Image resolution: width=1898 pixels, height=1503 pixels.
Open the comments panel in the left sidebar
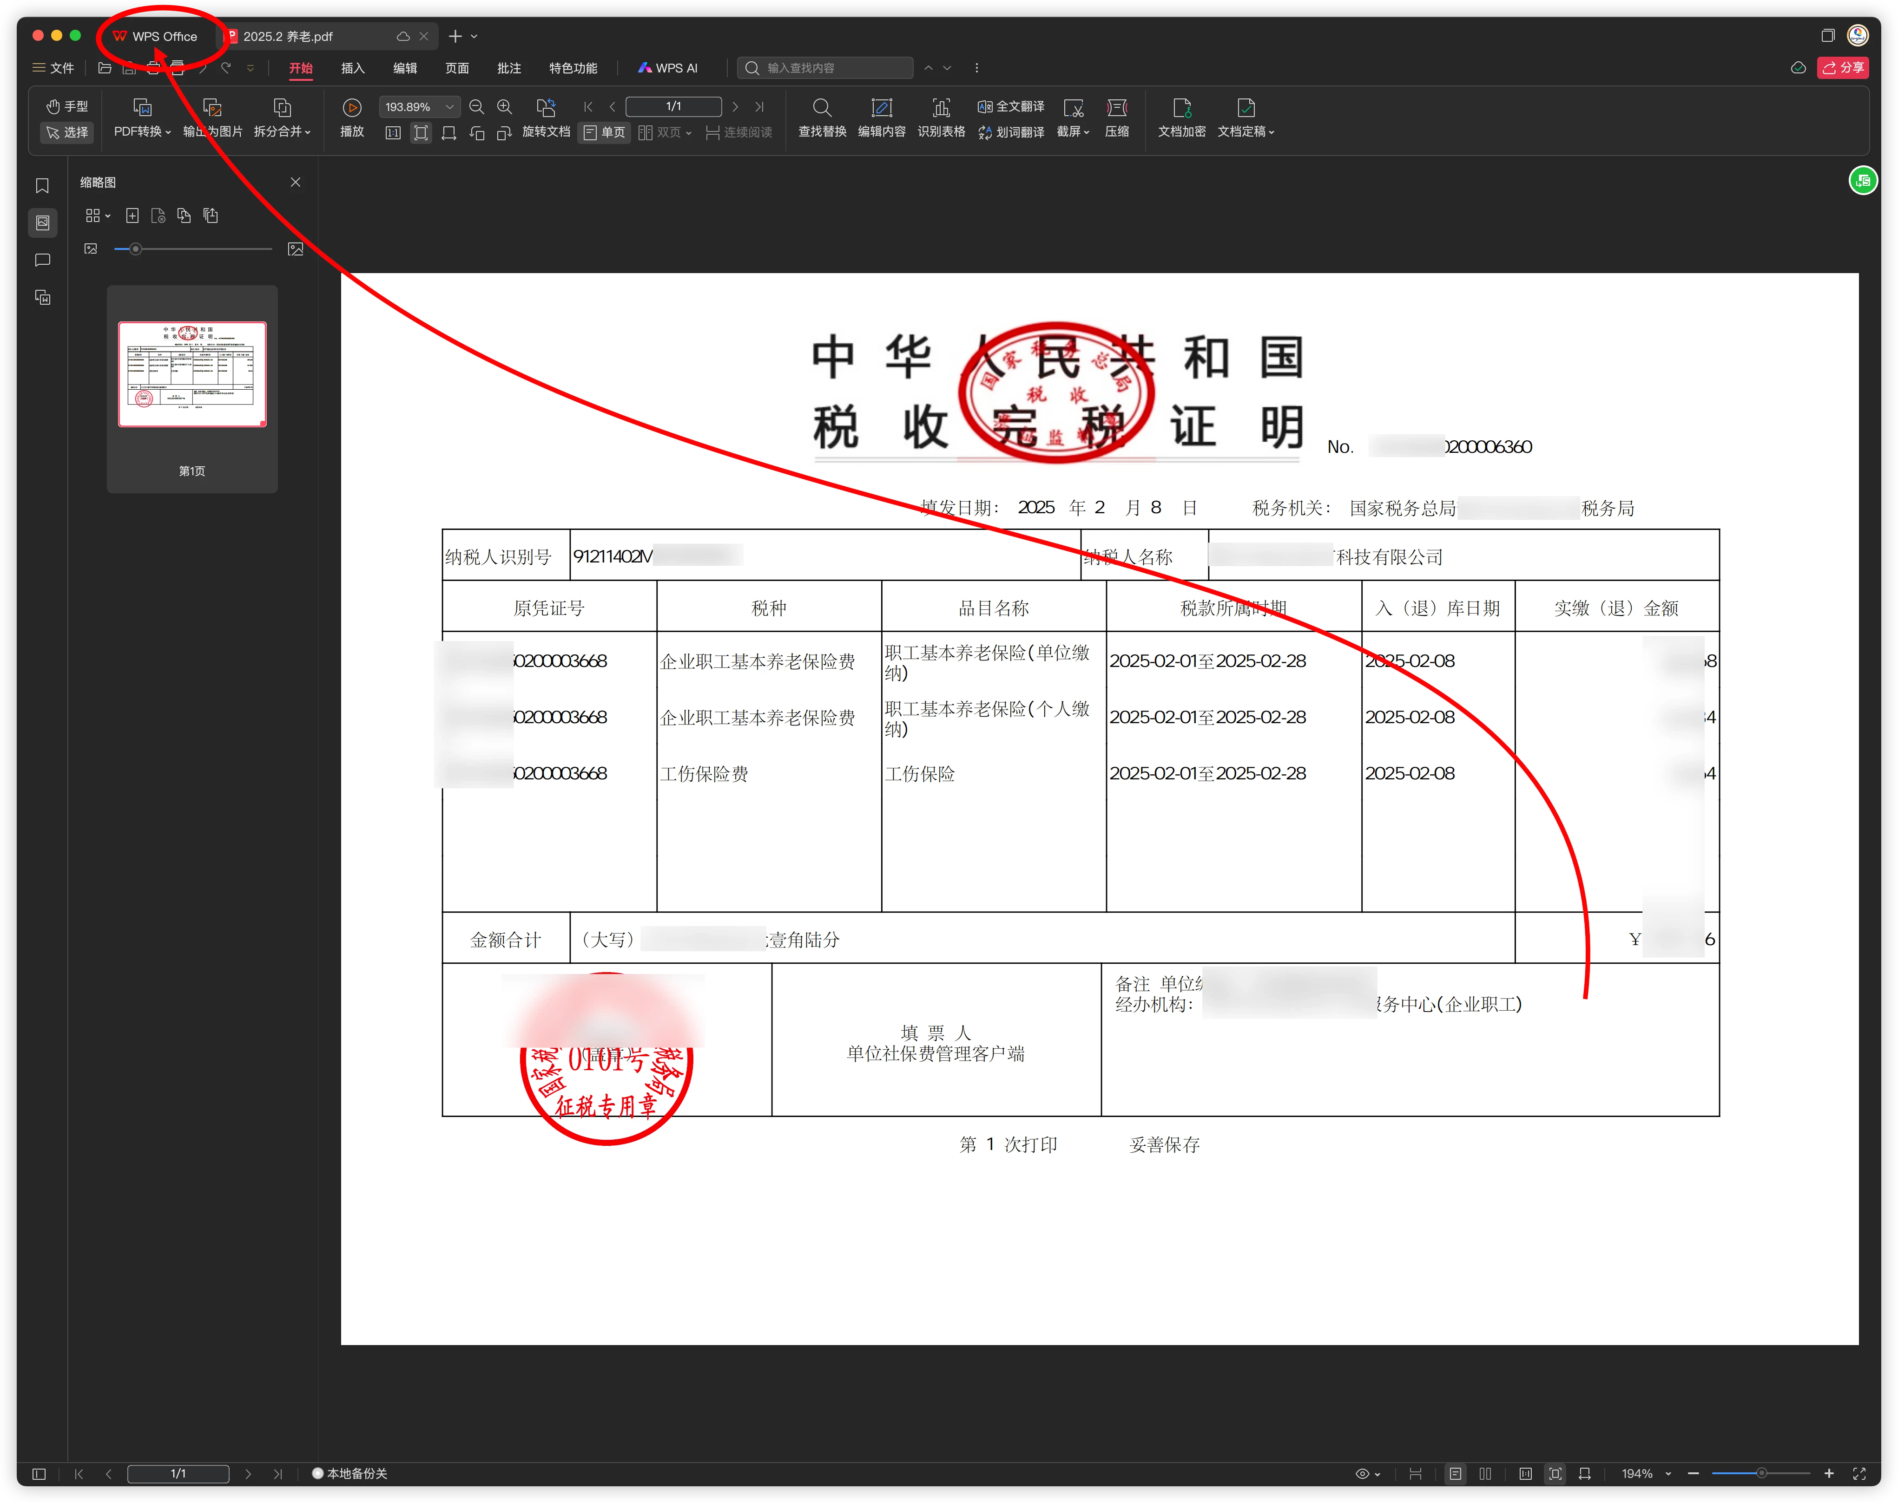coord(42,261)
